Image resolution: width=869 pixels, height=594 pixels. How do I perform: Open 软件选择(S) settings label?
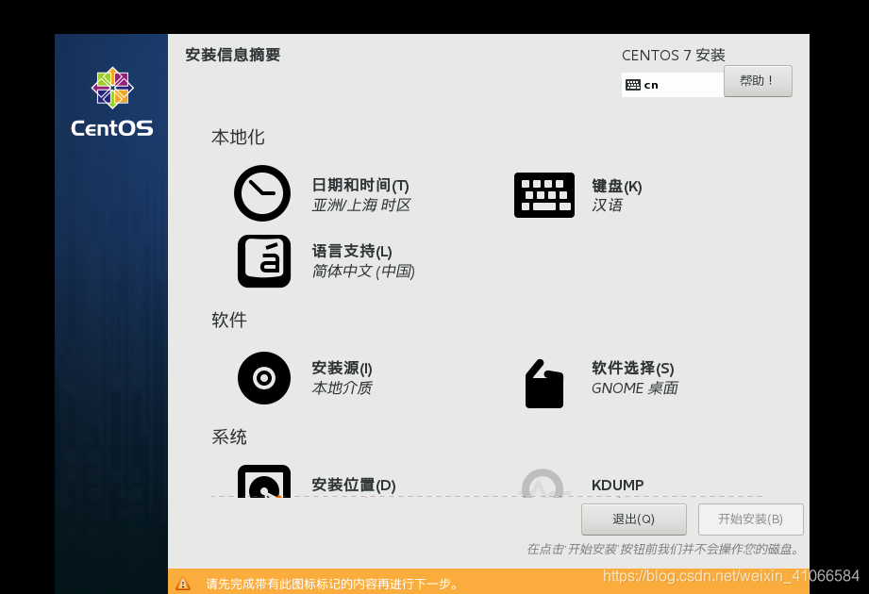tap(633, 368)
